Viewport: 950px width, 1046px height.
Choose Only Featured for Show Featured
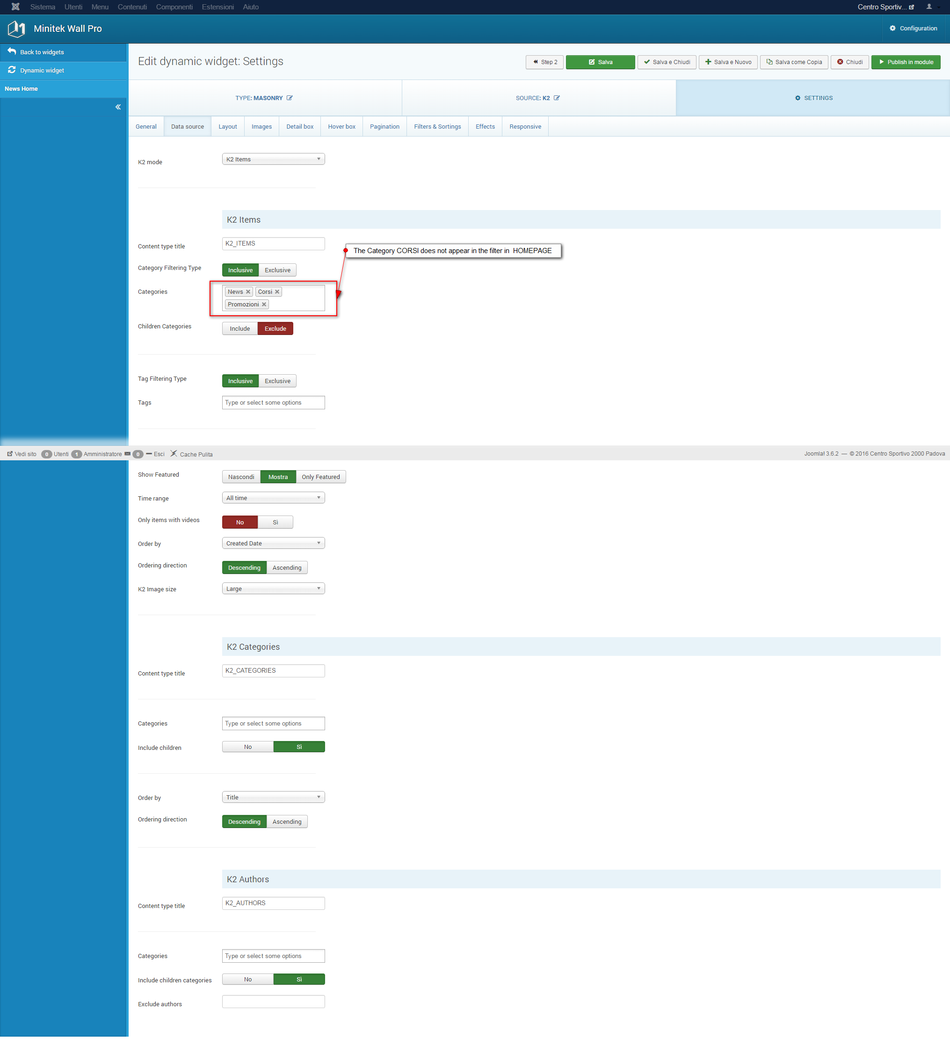click(x=321, y=477)
